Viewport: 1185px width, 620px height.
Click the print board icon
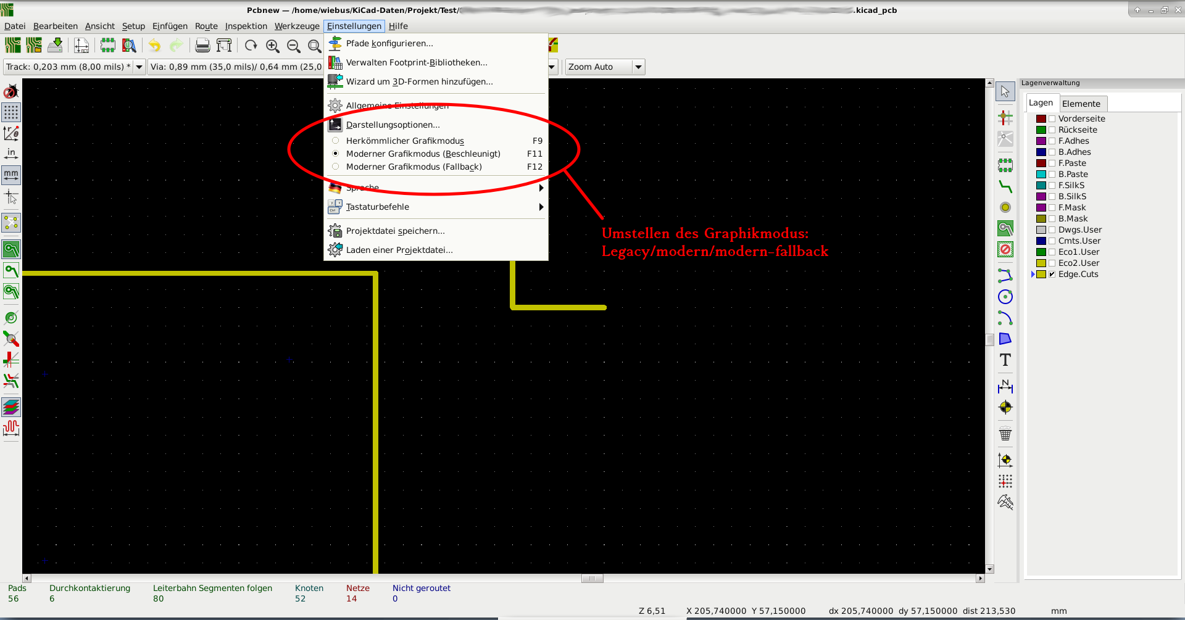click(202, 45)
